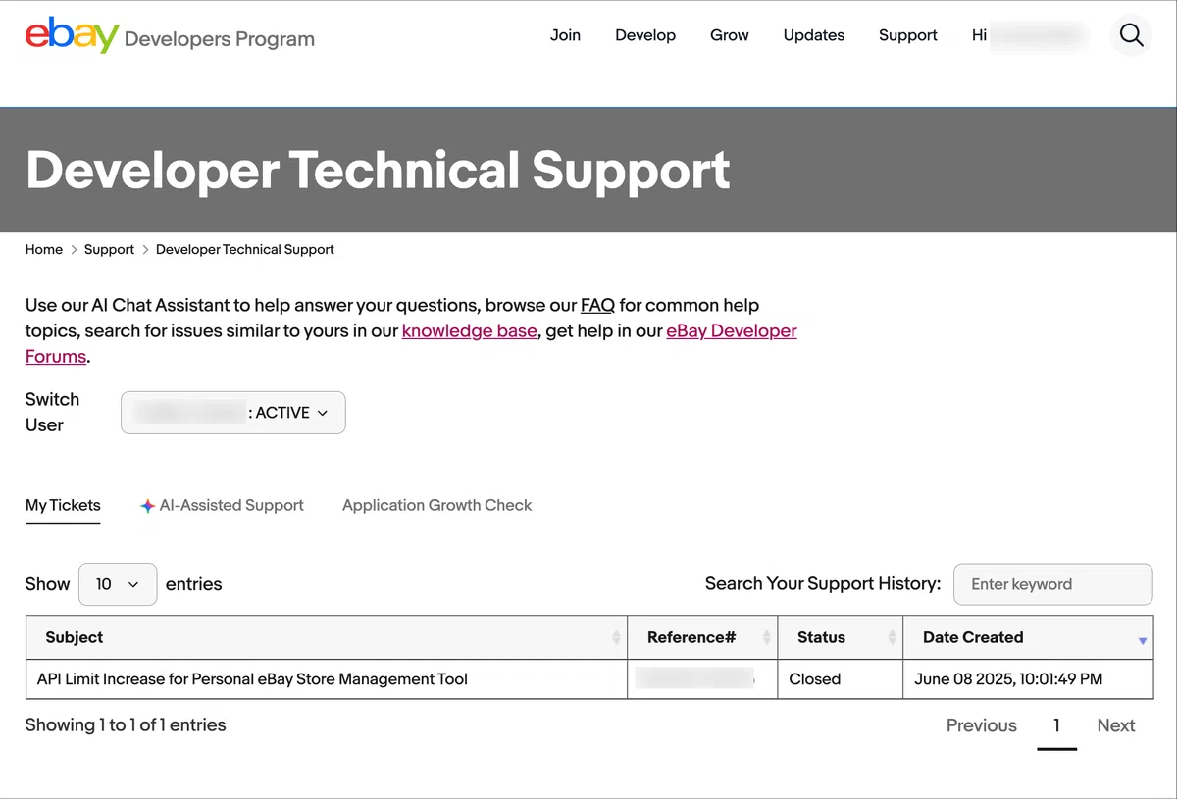Sort by Reference# column arrows
Viewport: 1177px width, 799px height.
pos(766,637)
